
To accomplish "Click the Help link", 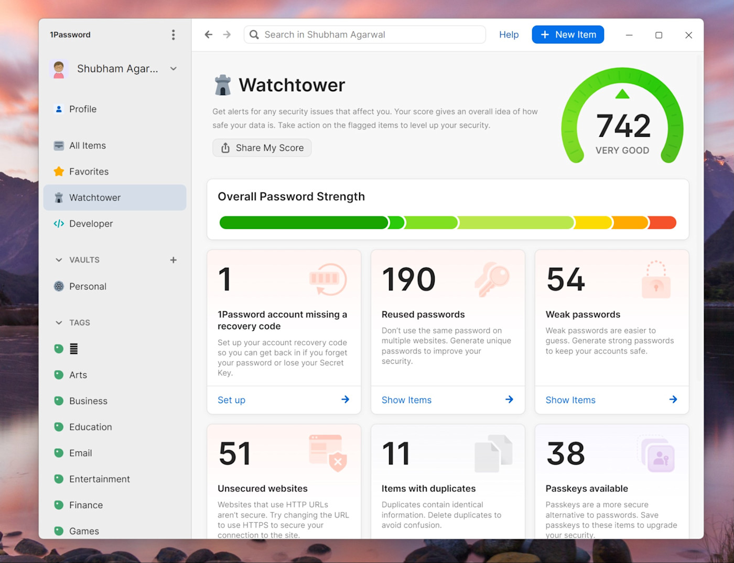I will (509, 35).
